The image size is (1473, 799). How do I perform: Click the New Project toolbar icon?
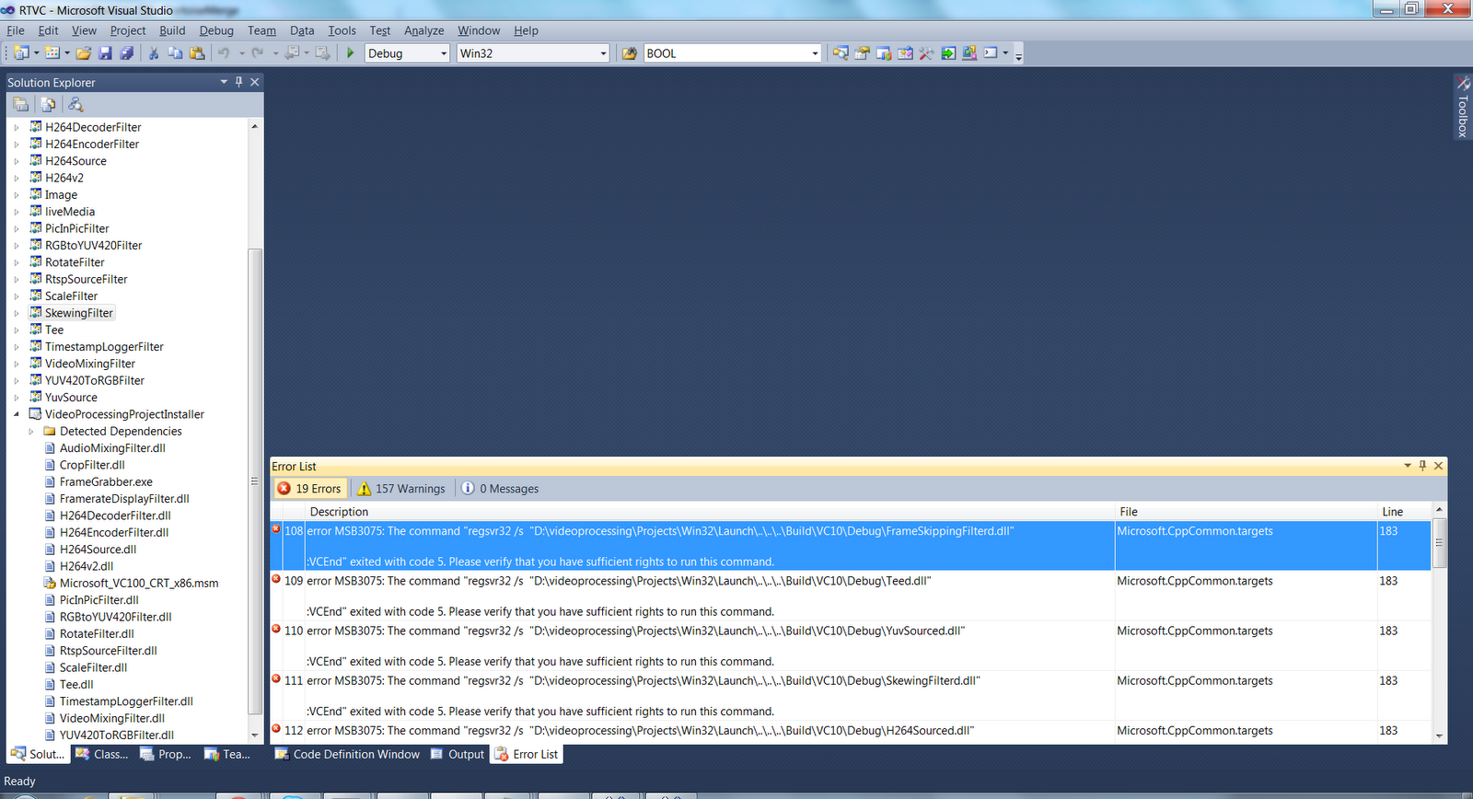point(21,53)
